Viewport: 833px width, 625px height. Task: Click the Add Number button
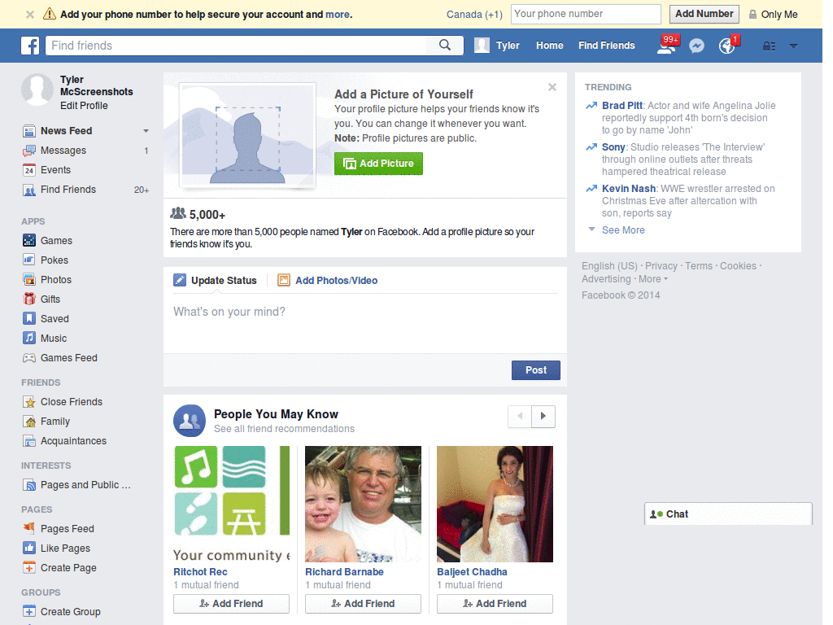pyautogui.click(x=704, y=14)
